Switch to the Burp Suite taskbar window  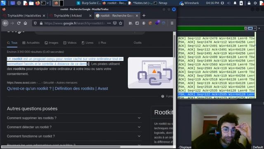[x=89, y=3]
